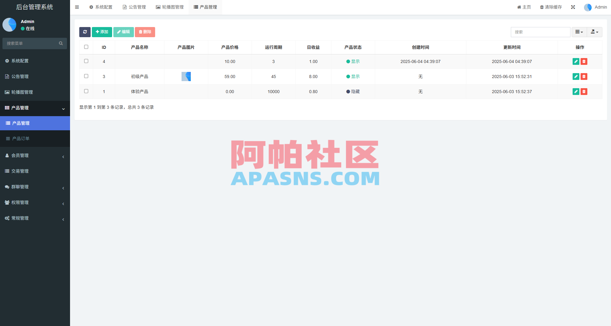Open 交易管理 in the sidebar
Viewport: 611px width, 326px height.
click(x=20, y=171)
